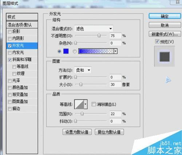Click the 范围 slider handle
This screenshot has width=182, height=155.
pos(82,114)
